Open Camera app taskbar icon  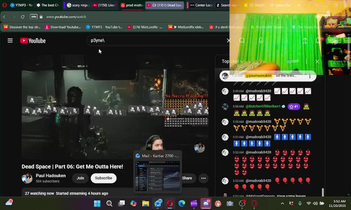click(230, 203)
